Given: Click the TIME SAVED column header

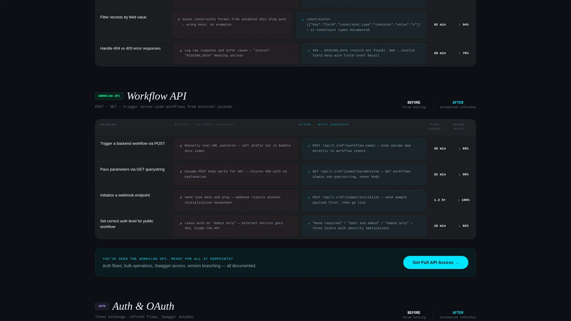Looking at the screenshot, I should pos(435,127).
